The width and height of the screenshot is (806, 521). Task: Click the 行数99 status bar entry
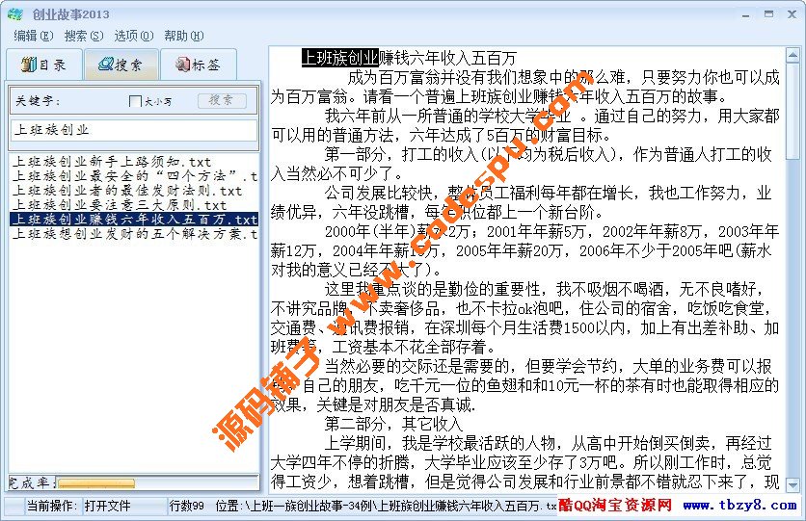click(x=187, y=507)
